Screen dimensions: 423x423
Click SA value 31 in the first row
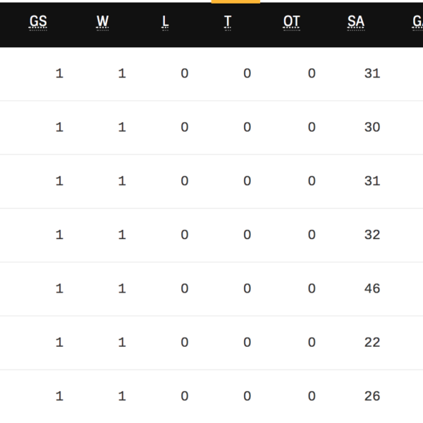pos(372,73)
